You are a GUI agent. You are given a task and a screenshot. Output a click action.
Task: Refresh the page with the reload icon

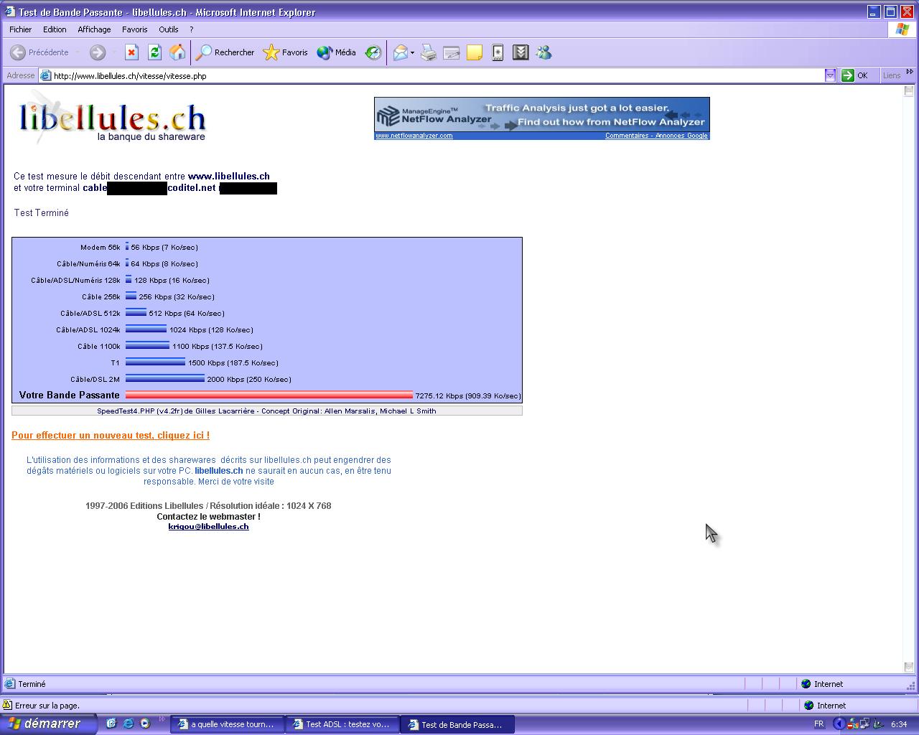[x=154, y=52]
